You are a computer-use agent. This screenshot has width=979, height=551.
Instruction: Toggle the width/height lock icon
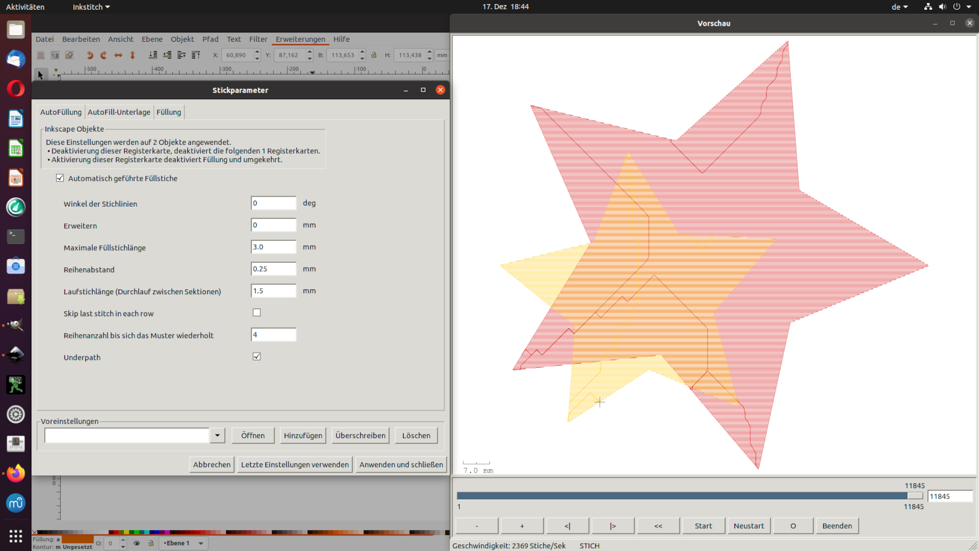[374, 55]
